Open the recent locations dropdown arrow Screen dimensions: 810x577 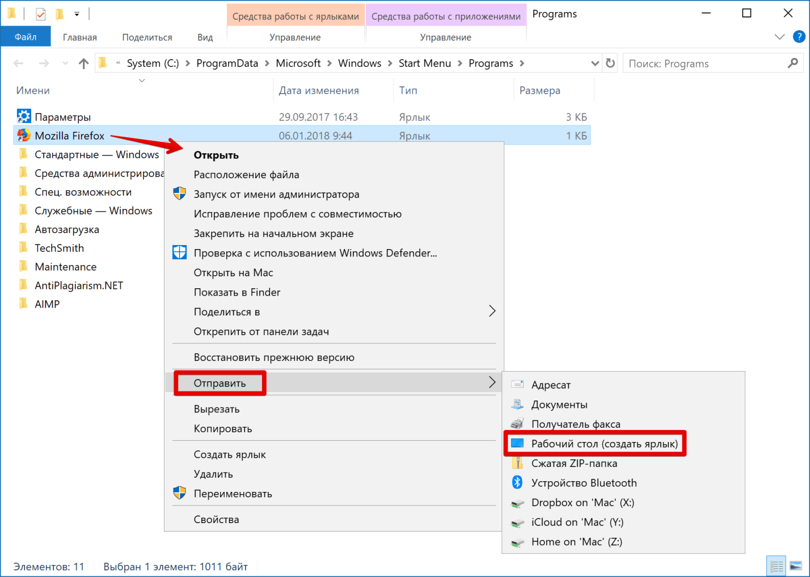point(65,64)
